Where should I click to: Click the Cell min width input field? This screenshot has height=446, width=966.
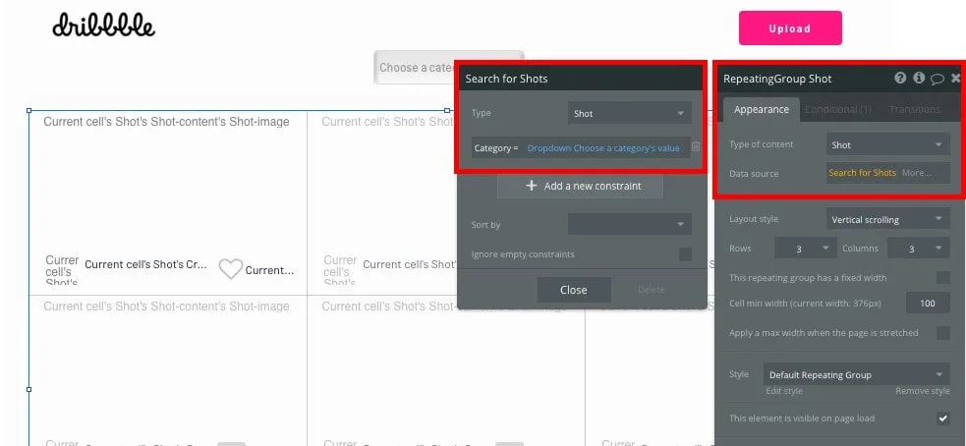(927, 304)
